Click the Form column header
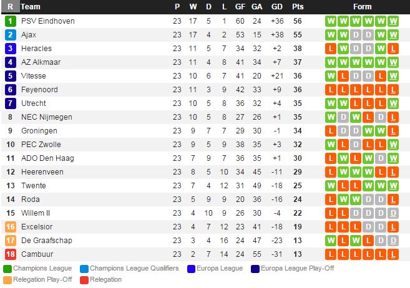The width and height of the screenshot is (410, 288). [362, 7]
